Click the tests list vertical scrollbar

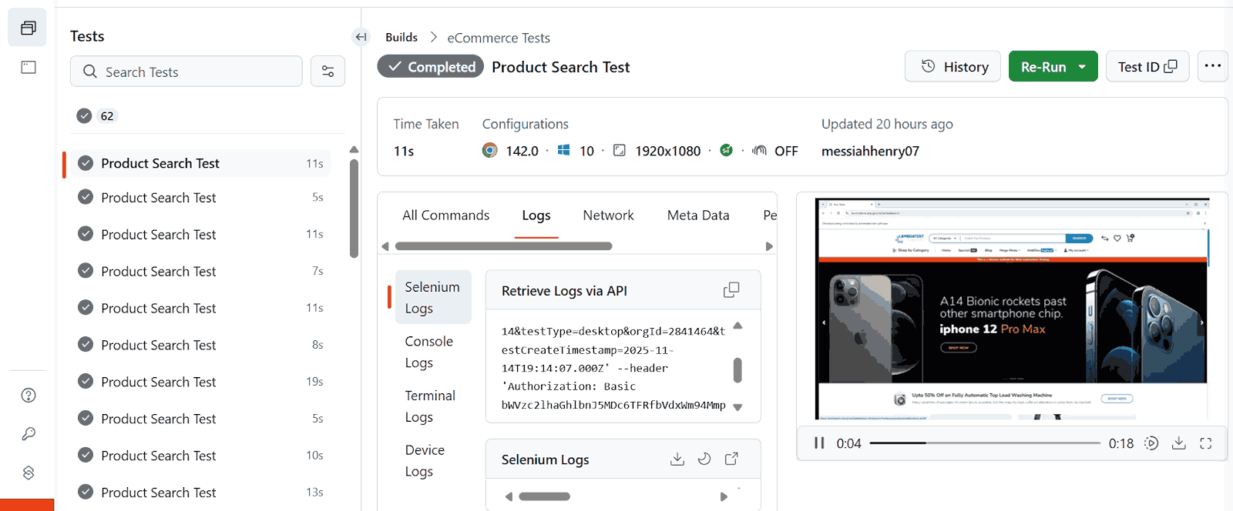(x=354, y=208)
